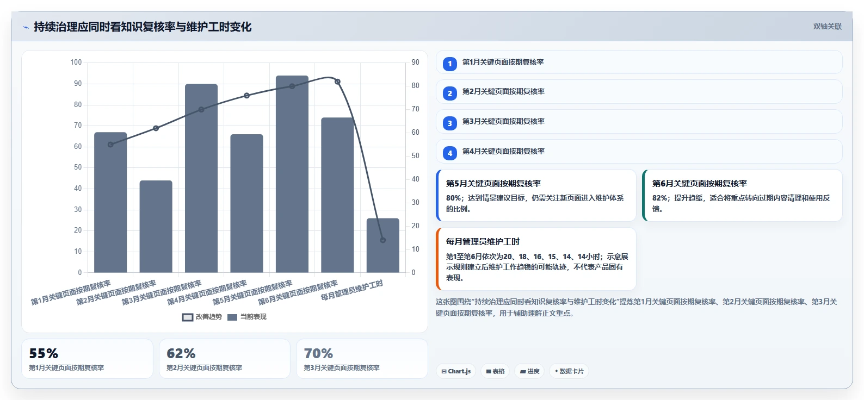
Task: Open the list row 第1月关键页面按期复核率
Action: [639, 62]
